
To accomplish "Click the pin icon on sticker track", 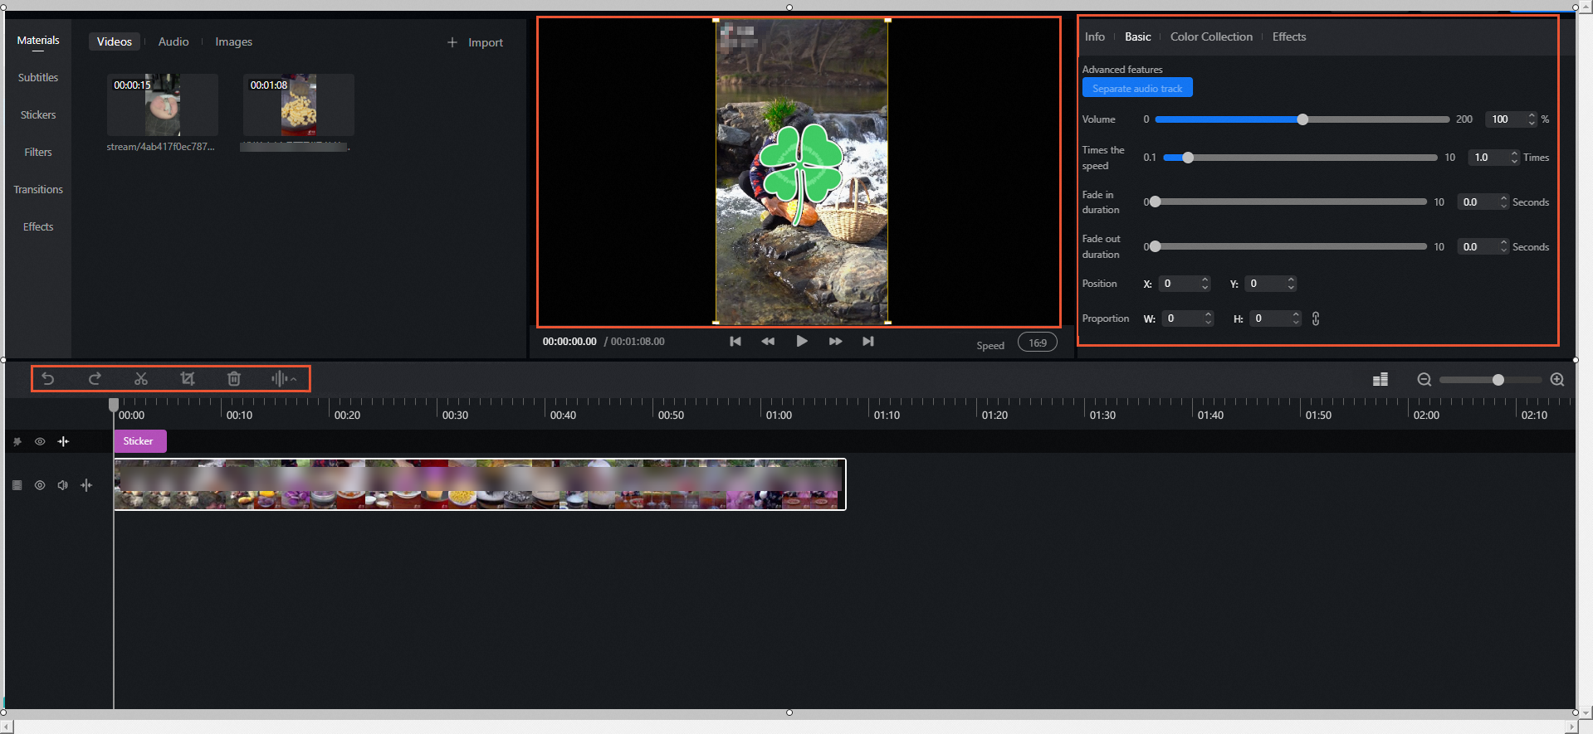I will pyautogui.click(x=17, y=441).
